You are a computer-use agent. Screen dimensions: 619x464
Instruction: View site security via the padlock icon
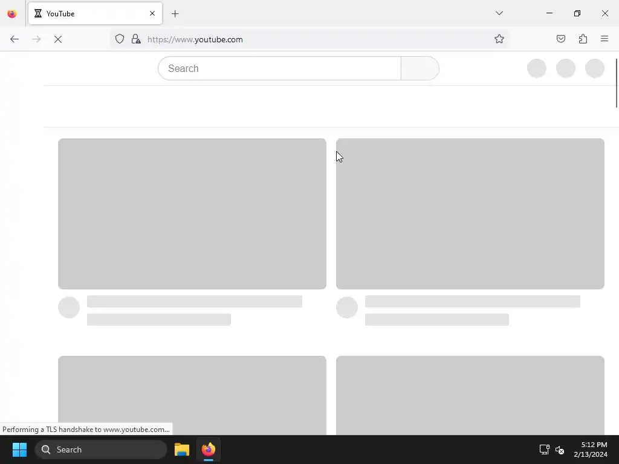coord(136,39)
